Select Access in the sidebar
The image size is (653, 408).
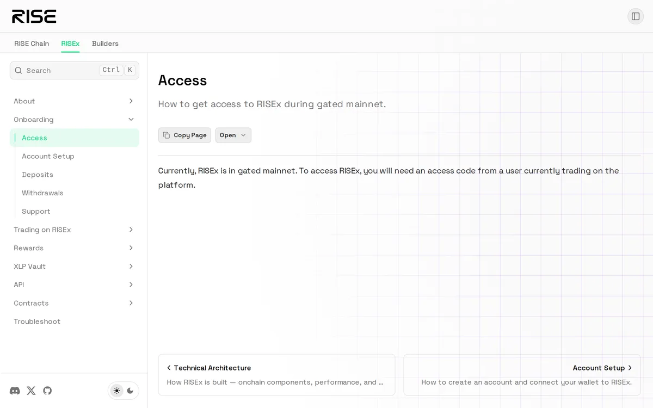tap(75, 138)
